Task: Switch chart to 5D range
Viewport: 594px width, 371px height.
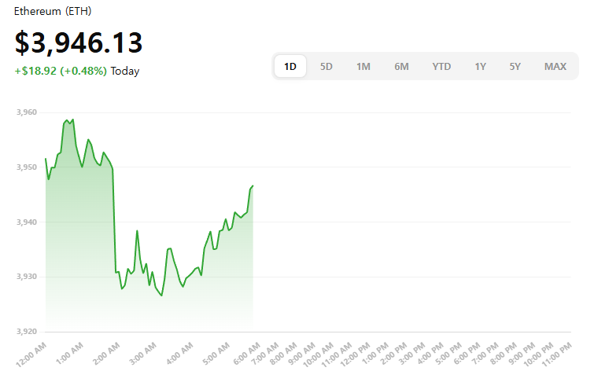Action: click(327, 67)
